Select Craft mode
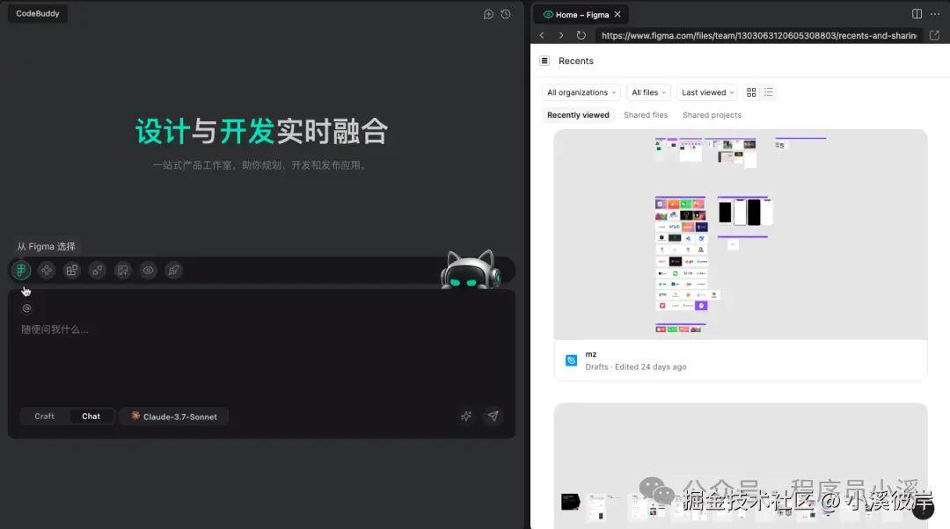 44,417
